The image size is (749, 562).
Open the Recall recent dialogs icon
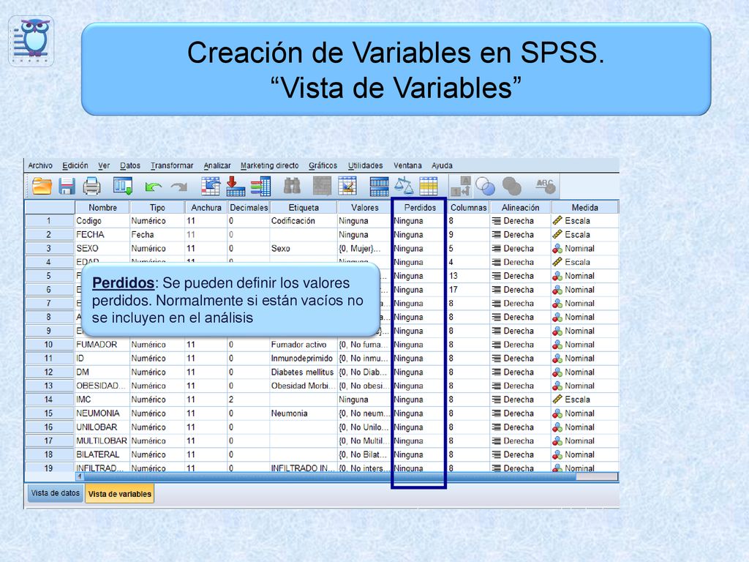pyautogui.click(x=123, y=187)
